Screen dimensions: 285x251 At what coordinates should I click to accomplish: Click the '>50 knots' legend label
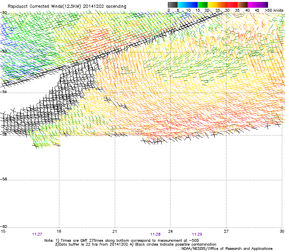[x=274, y=10]
